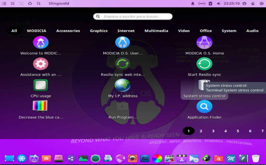Go to page 3
The height and width of the screenshot is (165, 266).
coord(213,131)
